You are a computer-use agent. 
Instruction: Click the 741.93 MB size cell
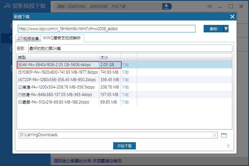[110, 72]
